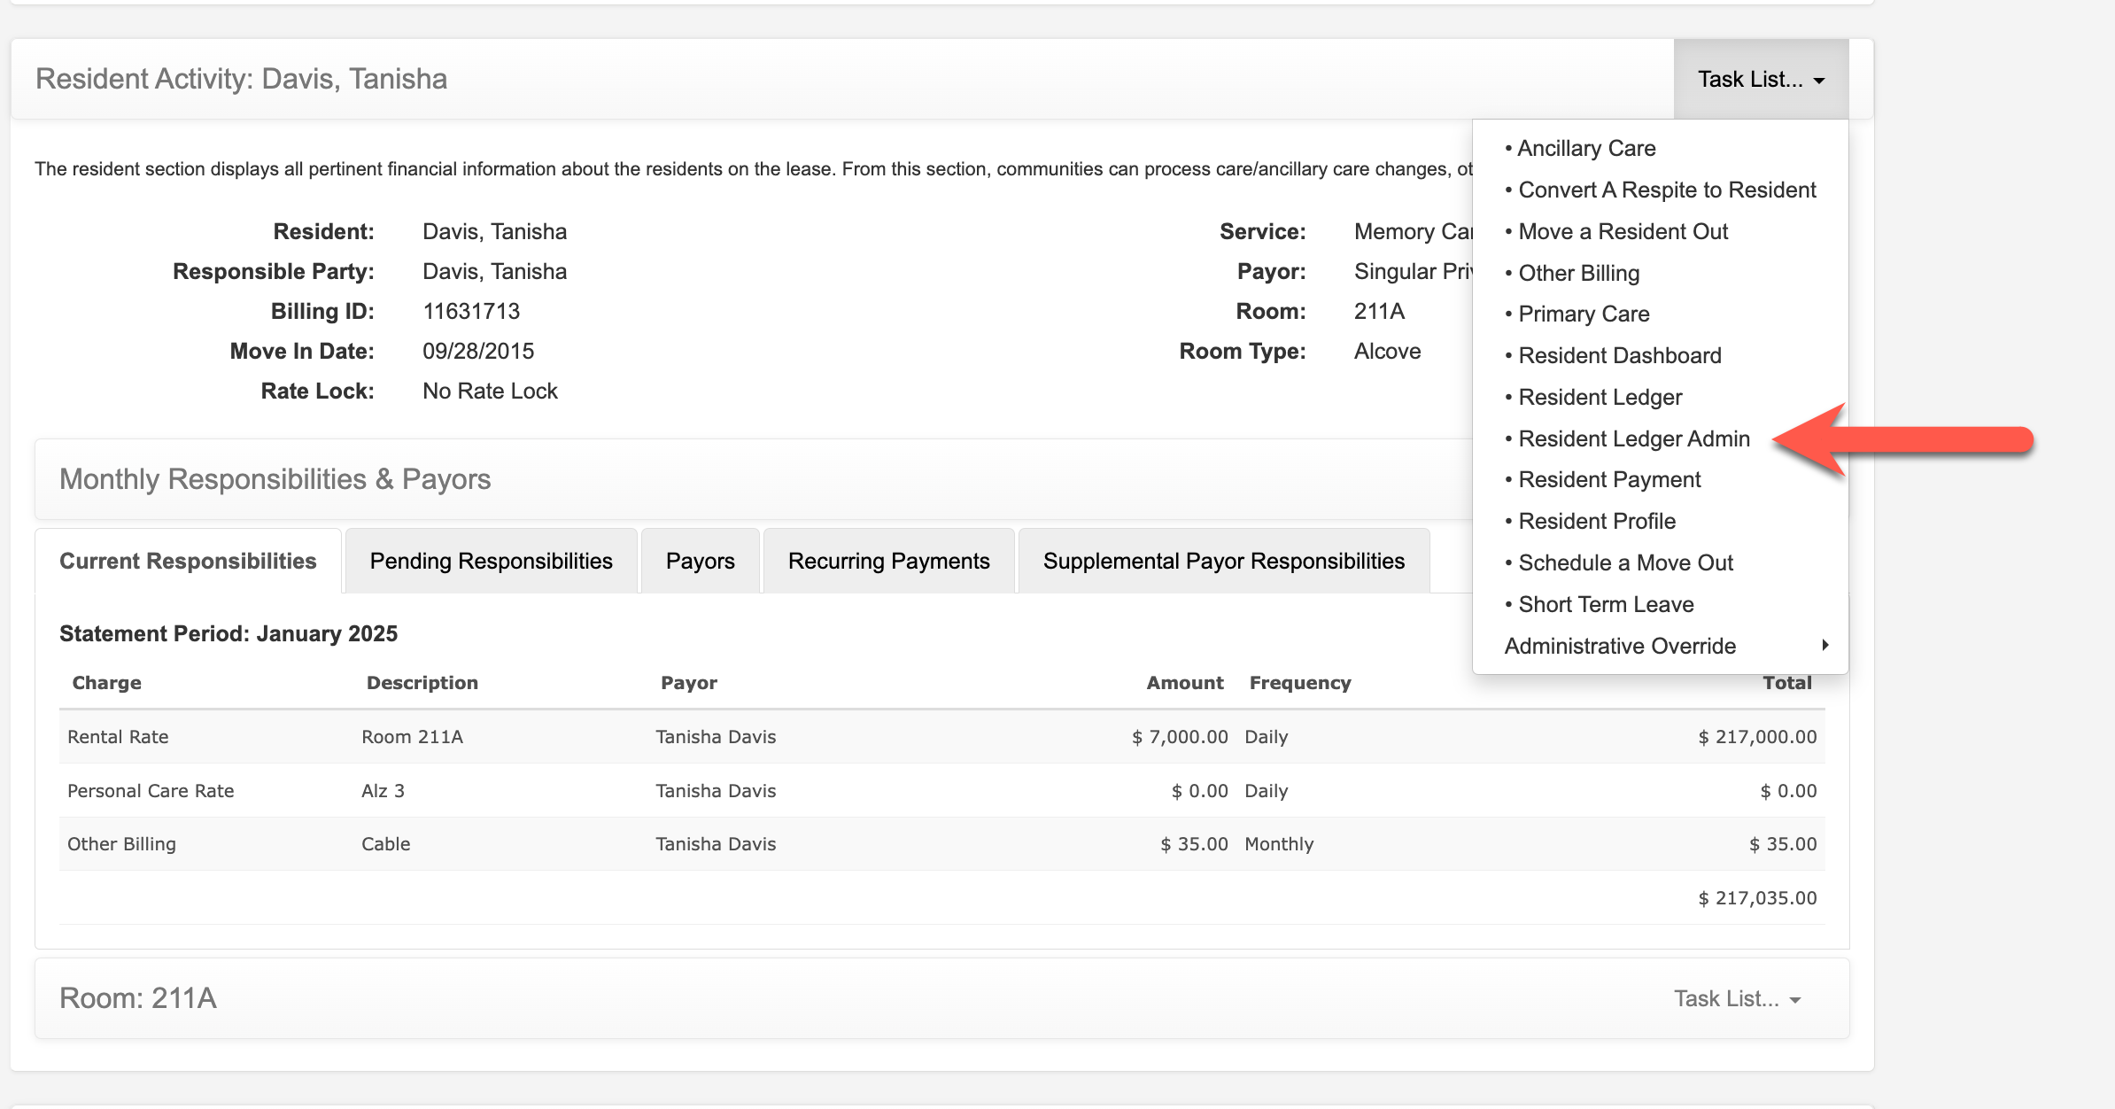Select Primary Care menu entry

click(1583, 314)
